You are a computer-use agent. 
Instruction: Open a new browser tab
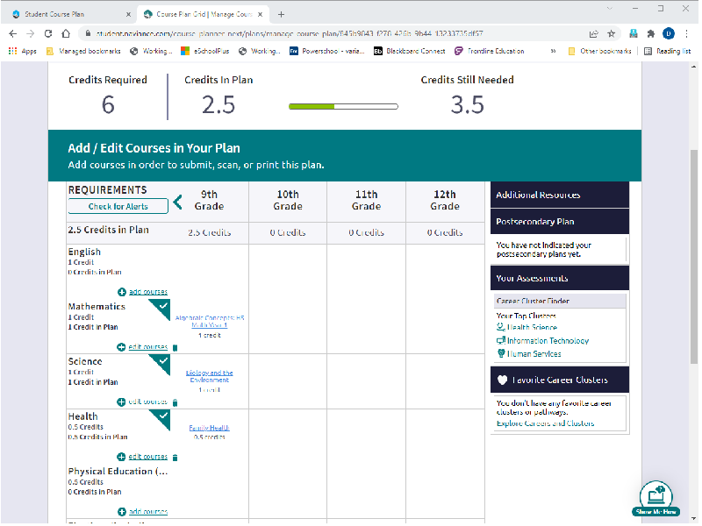(x=281, y=14)
